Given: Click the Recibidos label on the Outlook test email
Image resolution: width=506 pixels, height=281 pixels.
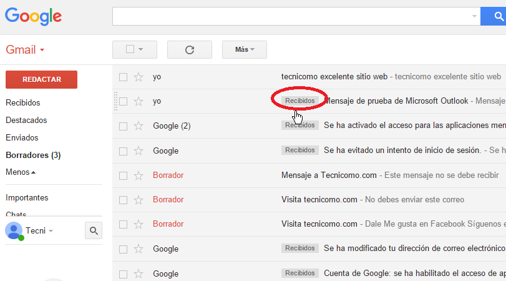Looking at the screenshot, I should (x=299, y=101).
